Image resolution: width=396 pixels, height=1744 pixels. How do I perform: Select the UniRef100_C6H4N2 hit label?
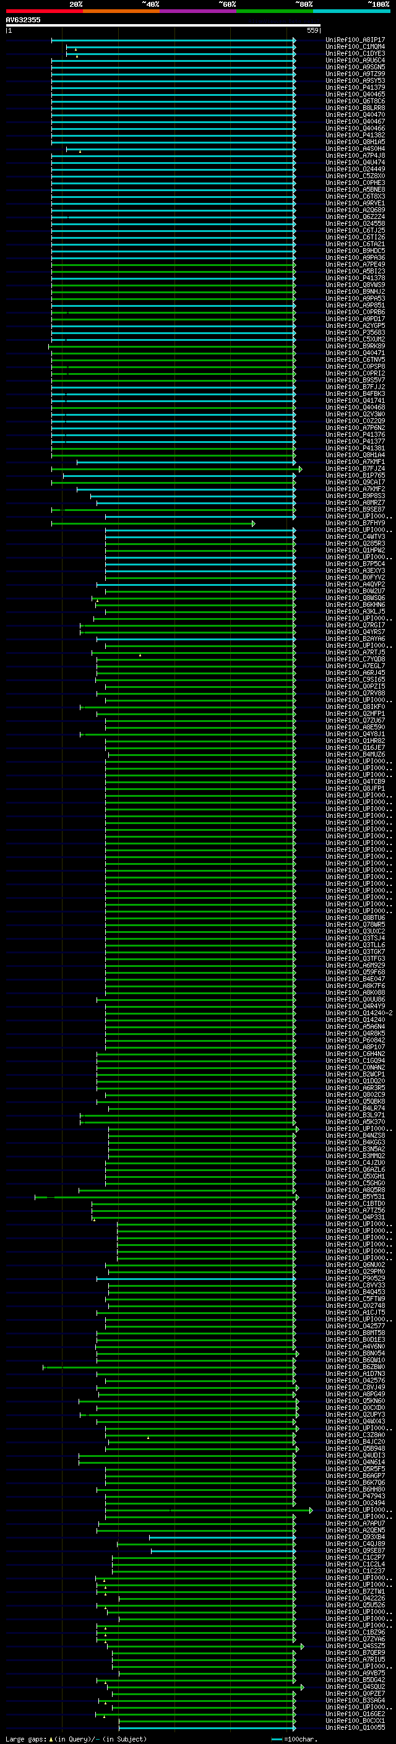(x=355, y=1054)
